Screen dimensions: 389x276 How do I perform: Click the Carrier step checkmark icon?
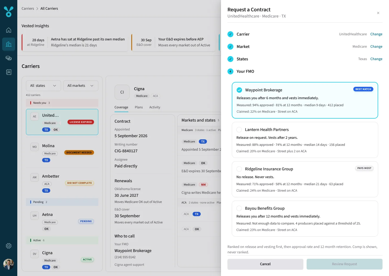point(230,34)
